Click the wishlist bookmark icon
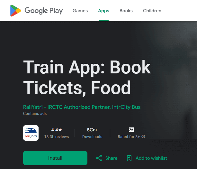 129,158
